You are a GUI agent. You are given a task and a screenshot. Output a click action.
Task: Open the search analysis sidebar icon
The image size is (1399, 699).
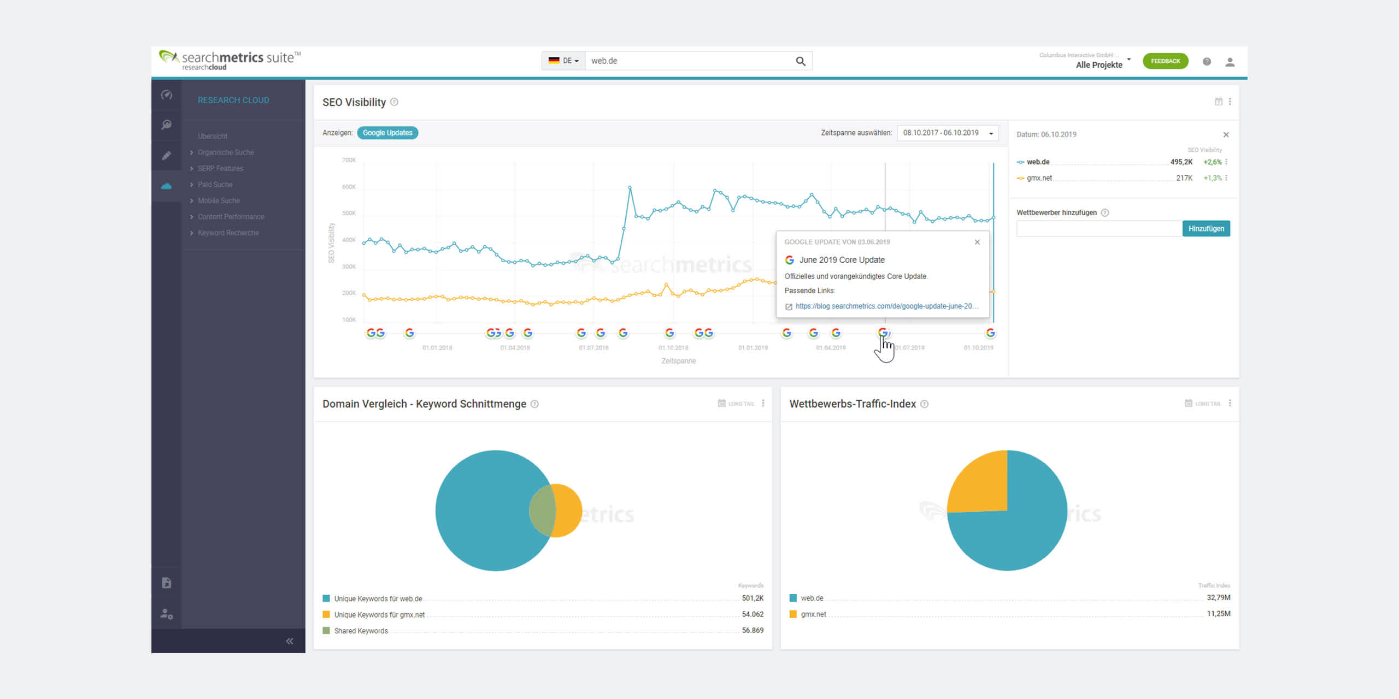click(x=167, y=125)
